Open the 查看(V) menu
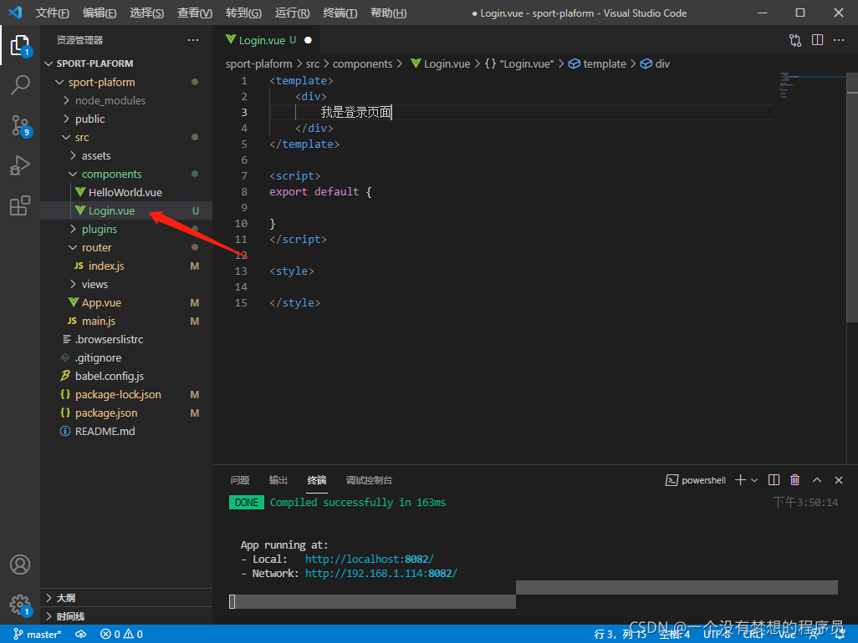Screen dimensions: 858x643 click(195, 13)
